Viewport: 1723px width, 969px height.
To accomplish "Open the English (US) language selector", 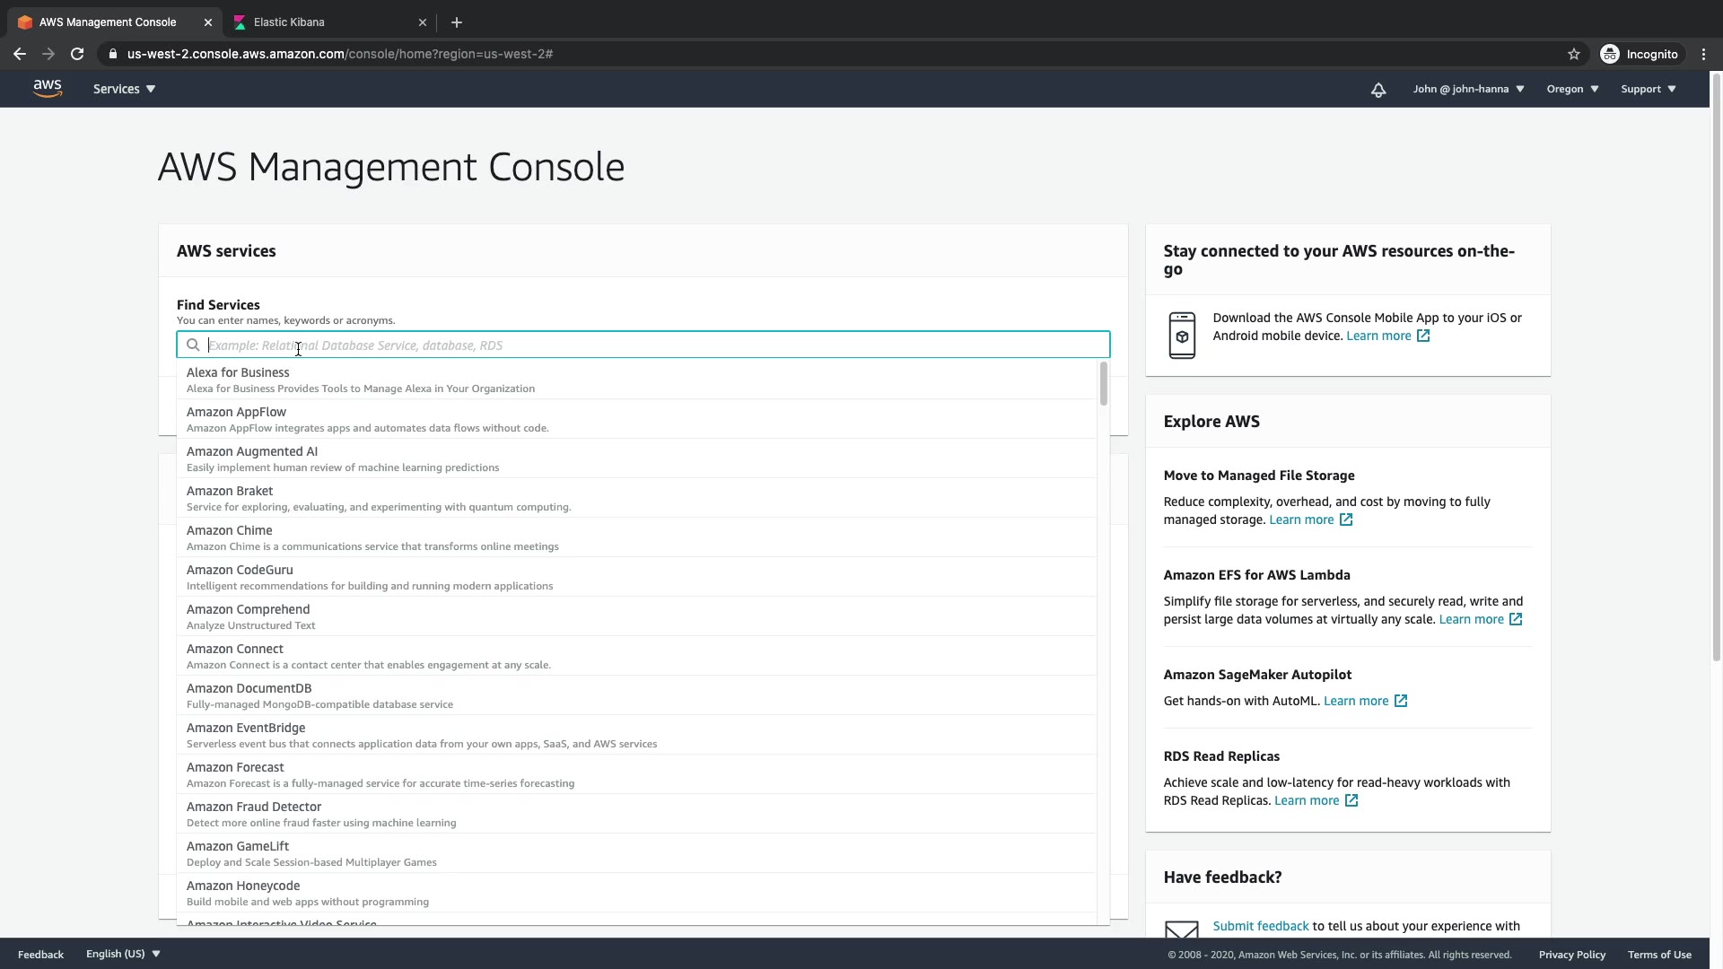I will click(x=123, y=954).
